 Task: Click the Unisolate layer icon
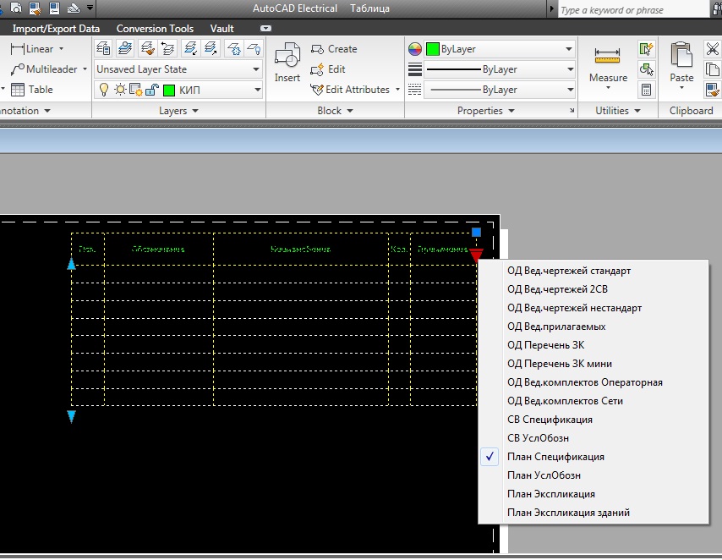click(211, 48)
